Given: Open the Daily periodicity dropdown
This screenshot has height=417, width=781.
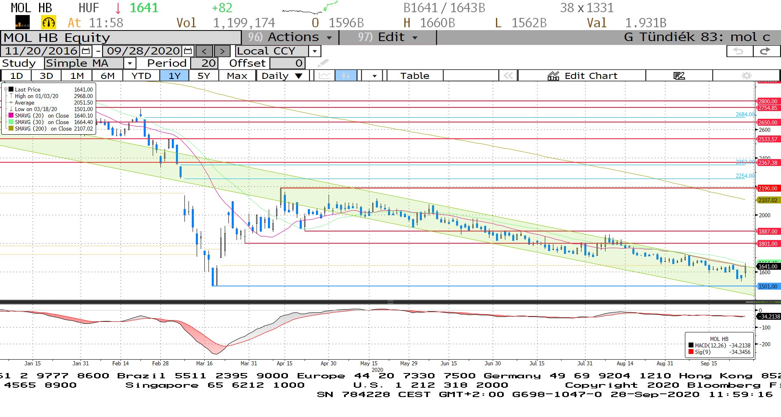Looking at the screenshot, I should (x=282, y=76).
